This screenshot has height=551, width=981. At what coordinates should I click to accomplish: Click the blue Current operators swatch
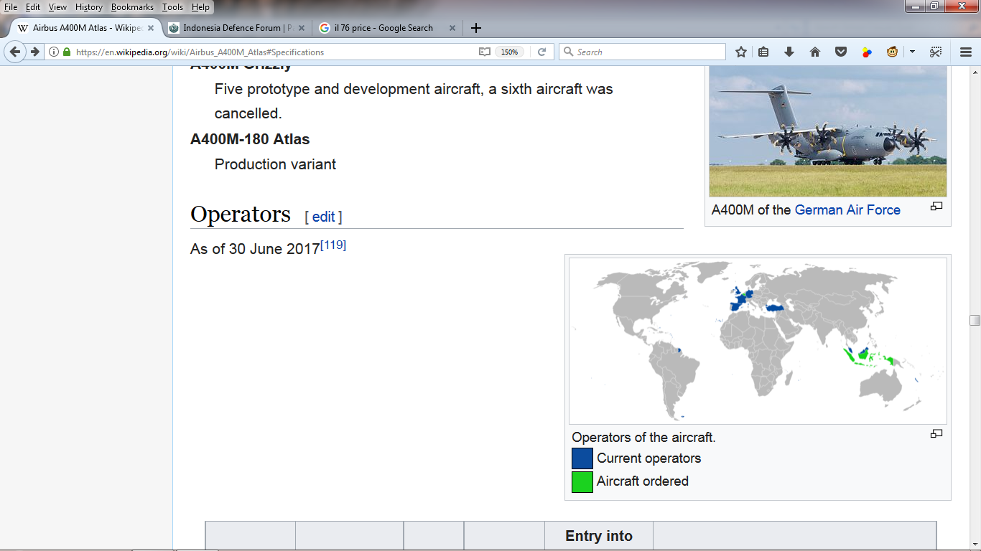[x=582, y=458]
